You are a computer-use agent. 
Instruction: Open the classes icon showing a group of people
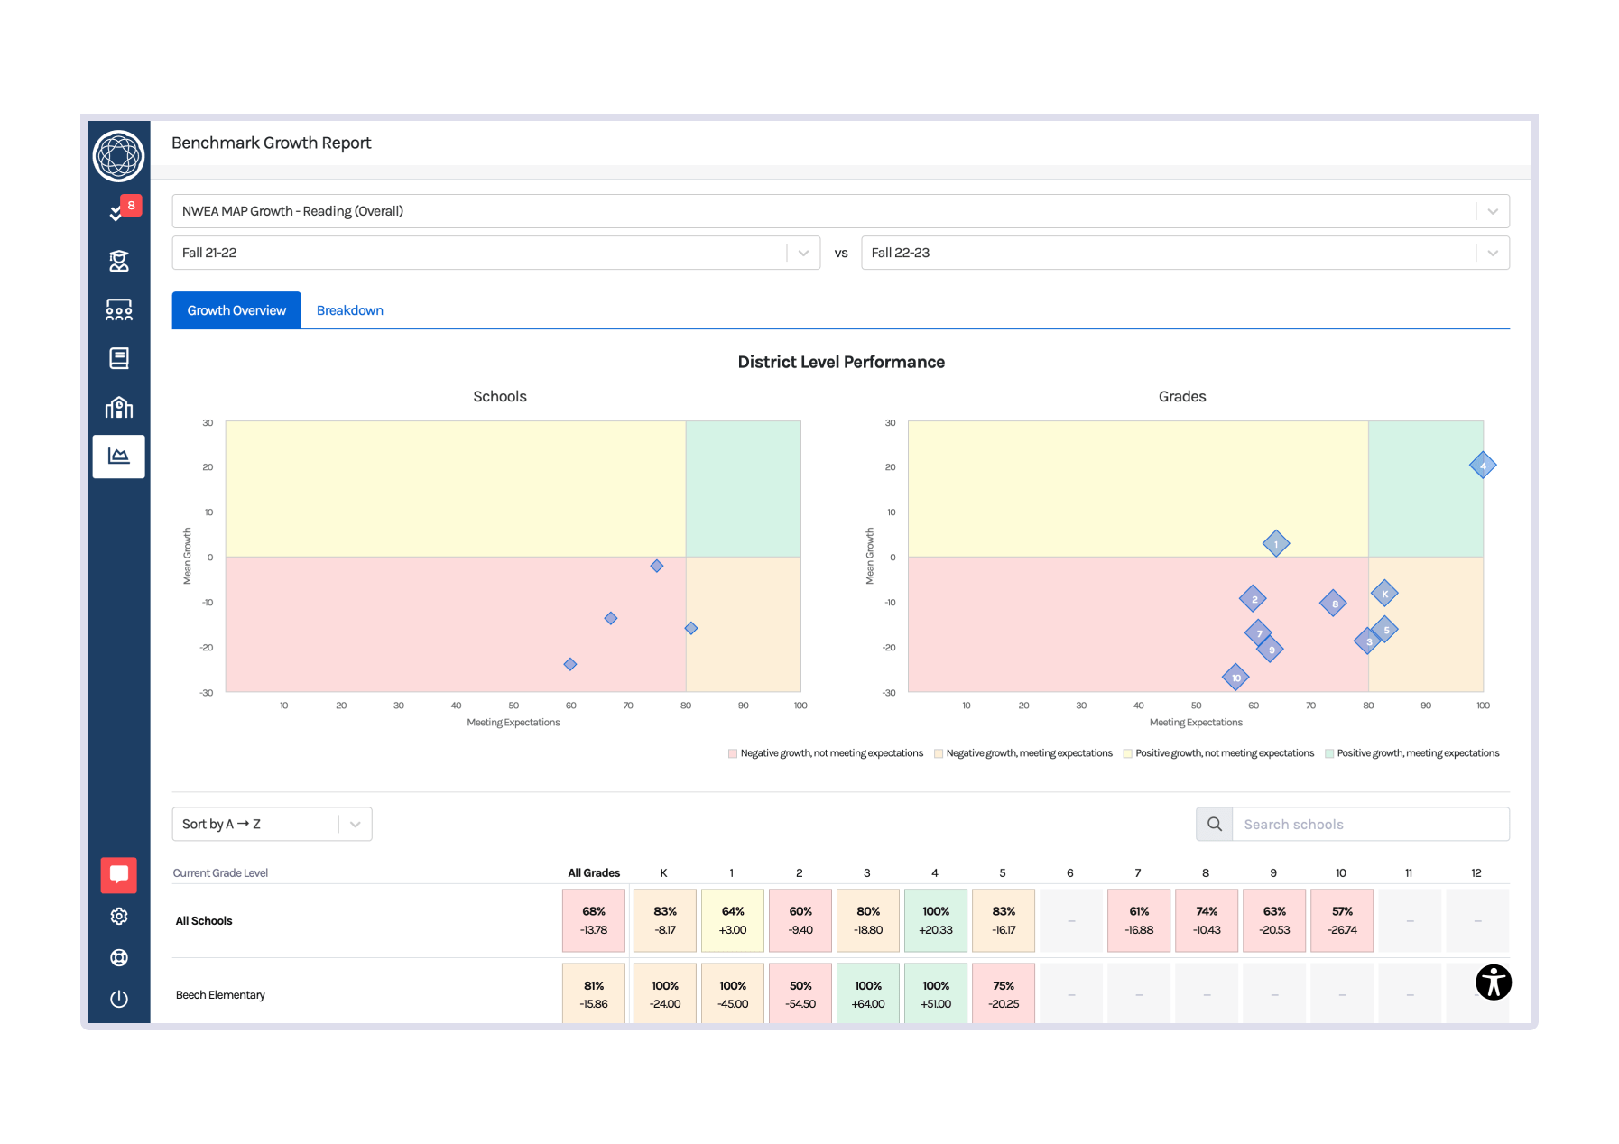coord(118,309)
